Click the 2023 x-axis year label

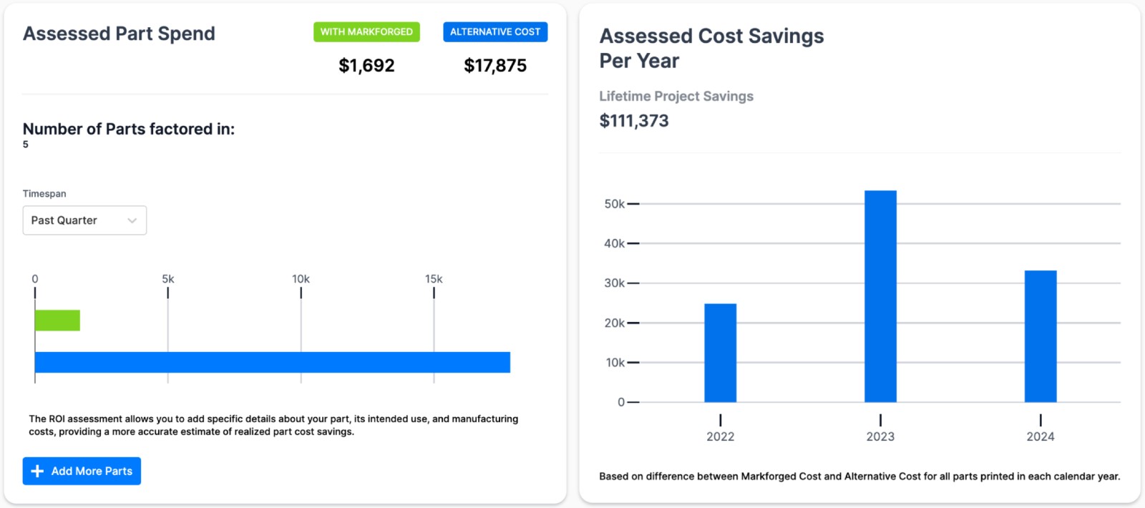[x=880, y=436]
